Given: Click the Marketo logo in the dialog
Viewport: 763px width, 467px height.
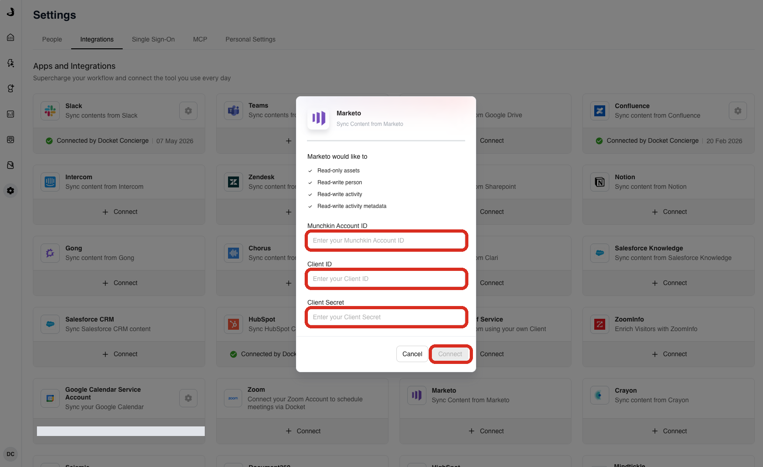Looking at the screenshot, I should coord(318,119).
